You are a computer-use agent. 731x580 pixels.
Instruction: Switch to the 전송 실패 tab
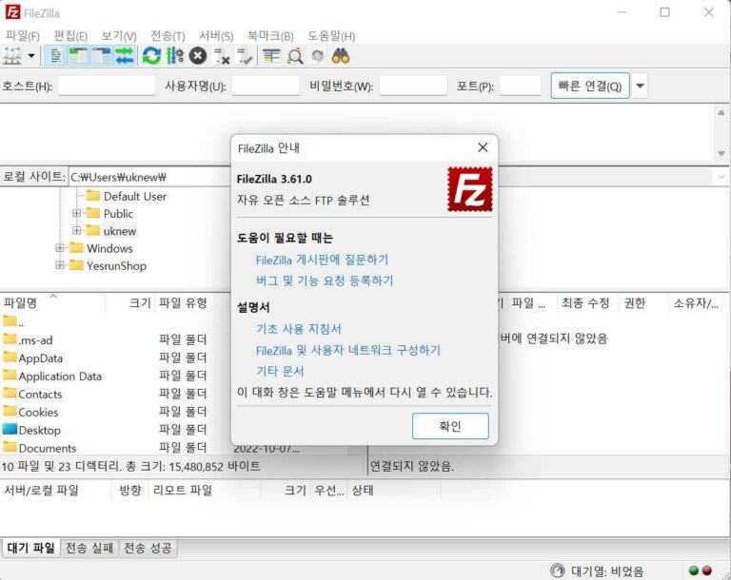(x=89, y=548)
